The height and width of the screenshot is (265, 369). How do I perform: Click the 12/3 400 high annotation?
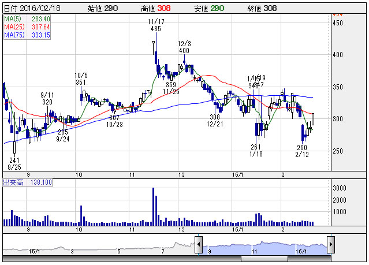(184, 47)
